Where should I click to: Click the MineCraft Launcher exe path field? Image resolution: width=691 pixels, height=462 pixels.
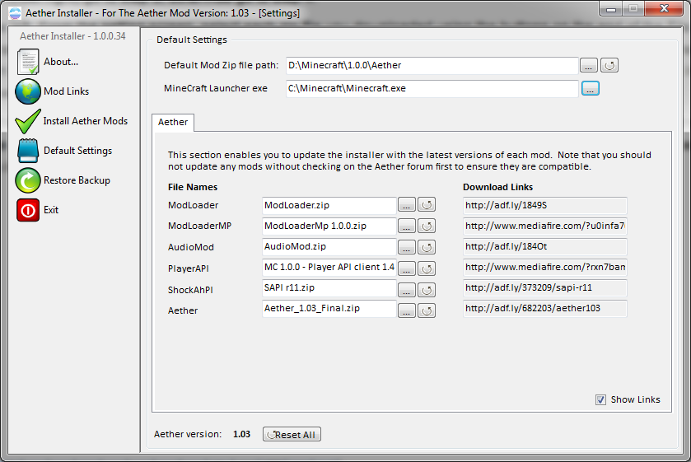[x=432, y=89]
